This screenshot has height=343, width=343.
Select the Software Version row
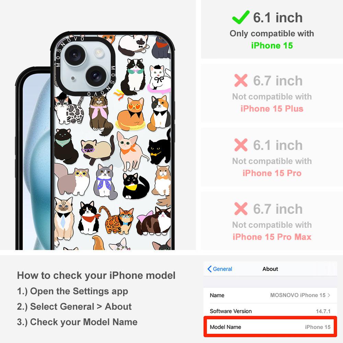[270, 311]
